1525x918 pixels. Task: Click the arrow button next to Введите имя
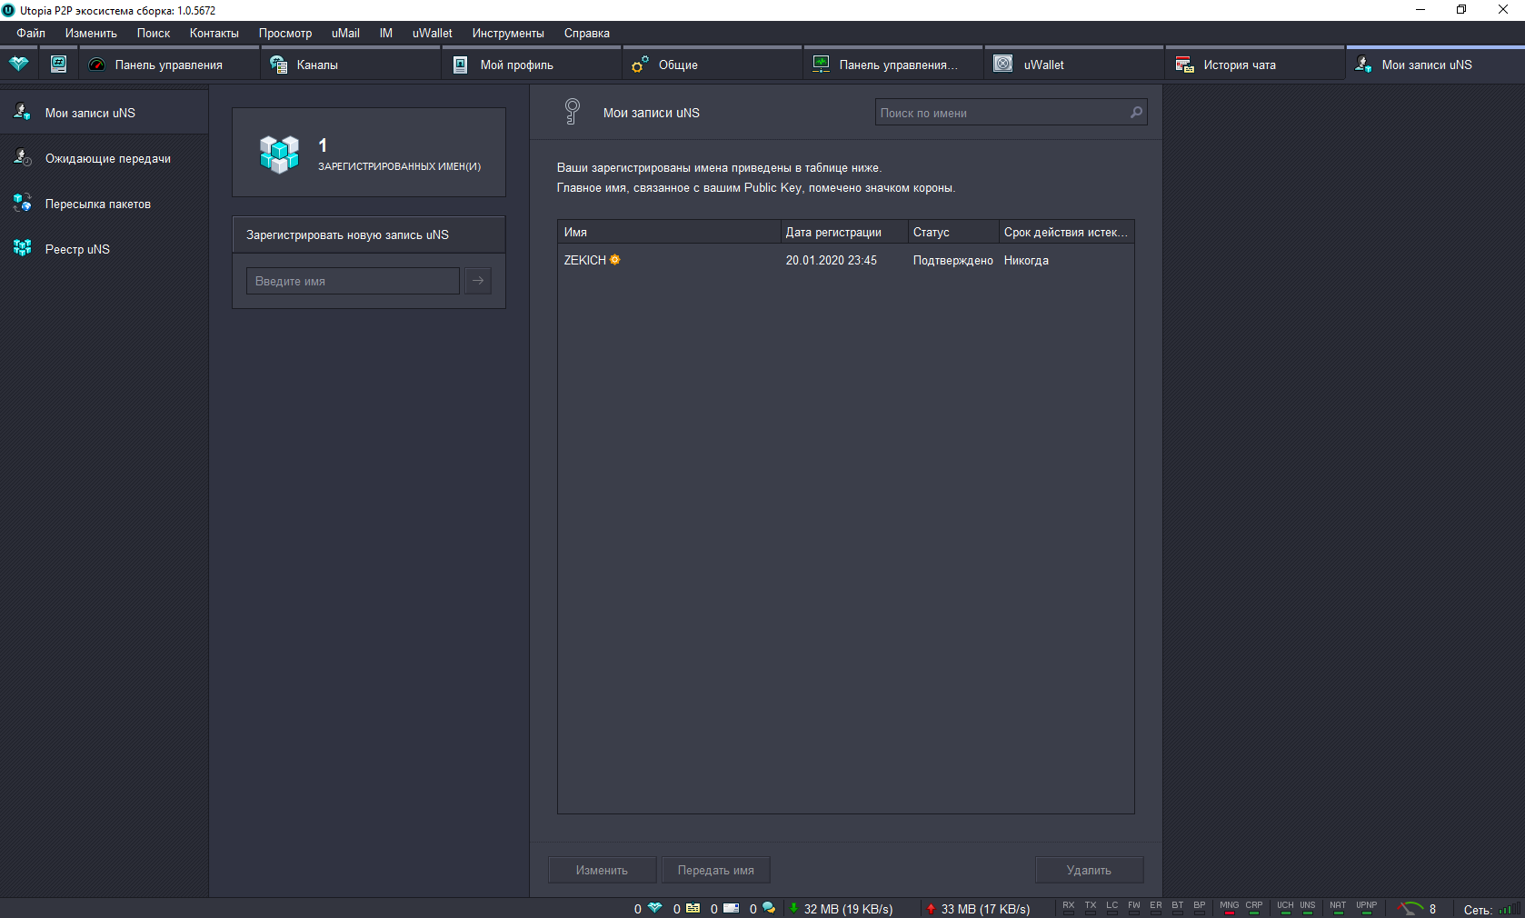(478, 281)
